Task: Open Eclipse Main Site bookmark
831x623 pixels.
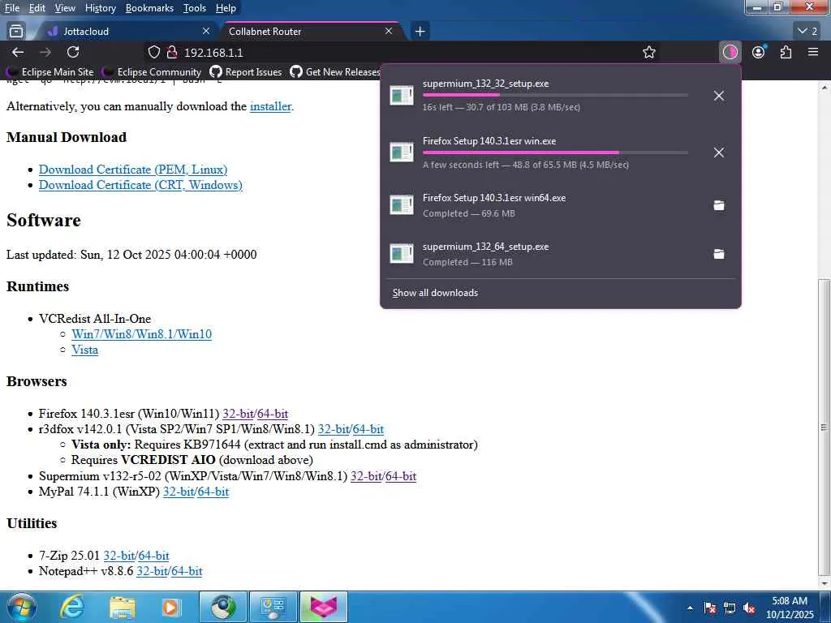Action: click(50, 71)
